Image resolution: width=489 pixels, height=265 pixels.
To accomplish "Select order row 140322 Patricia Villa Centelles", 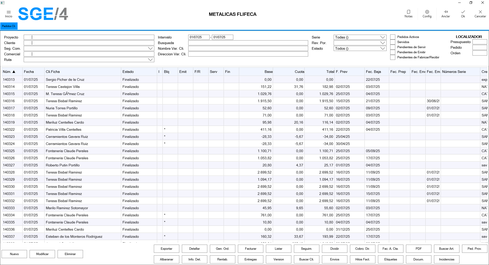I will [x=244, y=129].
